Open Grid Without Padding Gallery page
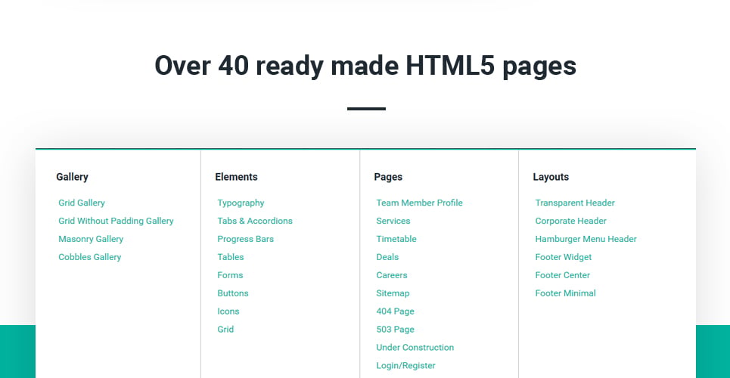 coord(116,221)
